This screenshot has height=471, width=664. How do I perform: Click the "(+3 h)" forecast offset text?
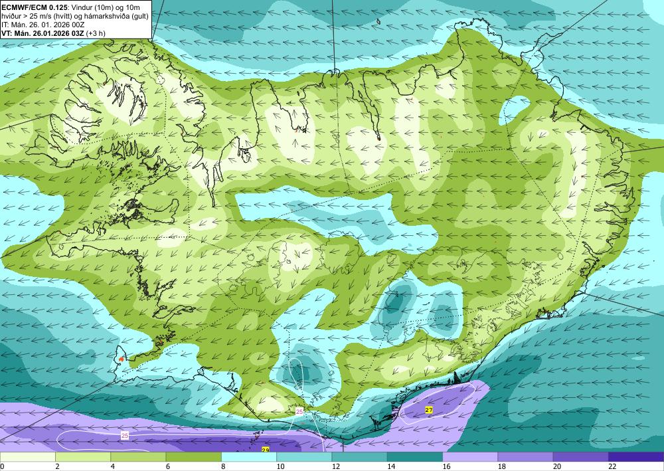point(96,33)
